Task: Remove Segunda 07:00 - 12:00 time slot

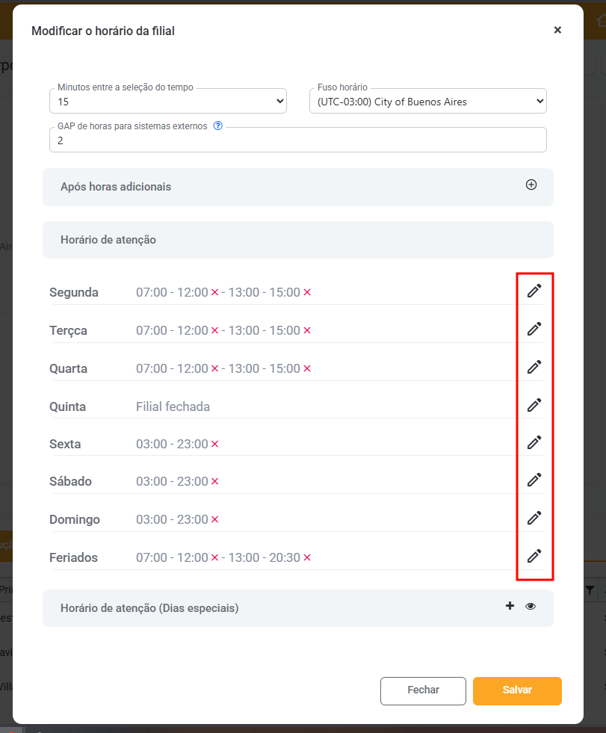Action: coord(214,293)
